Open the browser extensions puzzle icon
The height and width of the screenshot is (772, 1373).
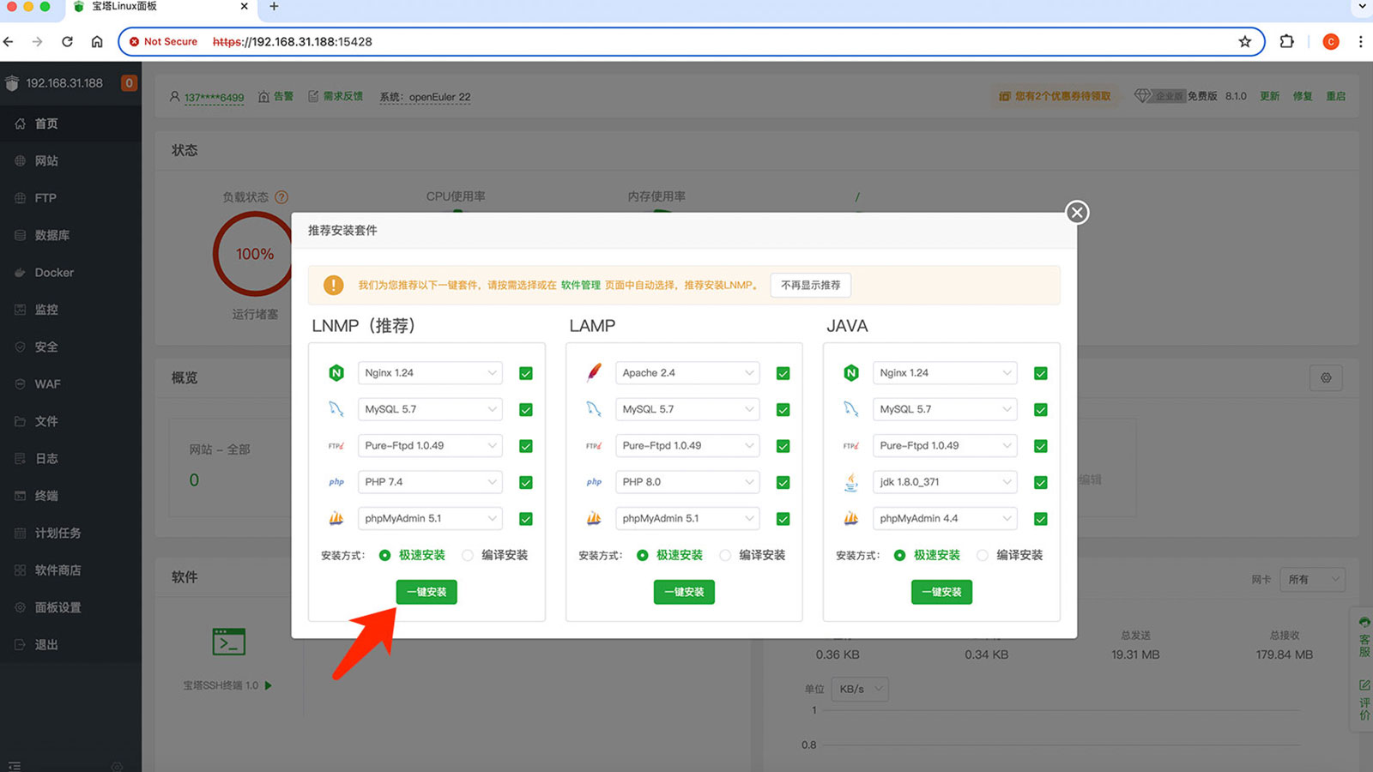pos(1286,41)
